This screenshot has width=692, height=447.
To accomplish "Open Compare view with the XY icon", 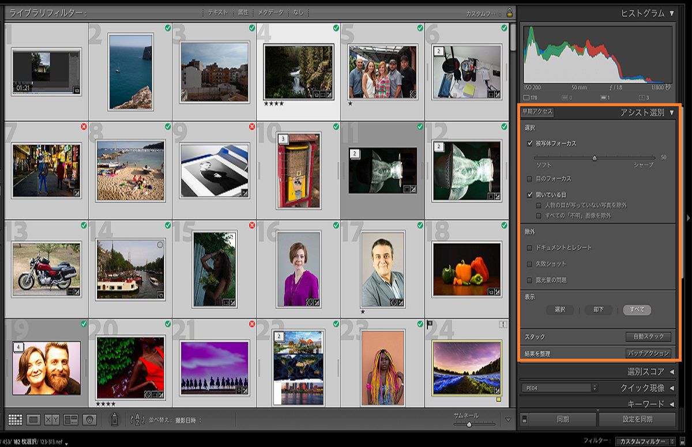I will [x=52, y=420].
